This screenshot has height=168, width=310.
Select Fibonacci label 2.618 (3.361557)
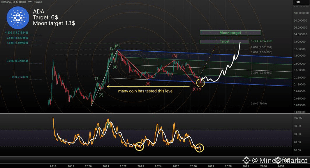pos(261,47)
